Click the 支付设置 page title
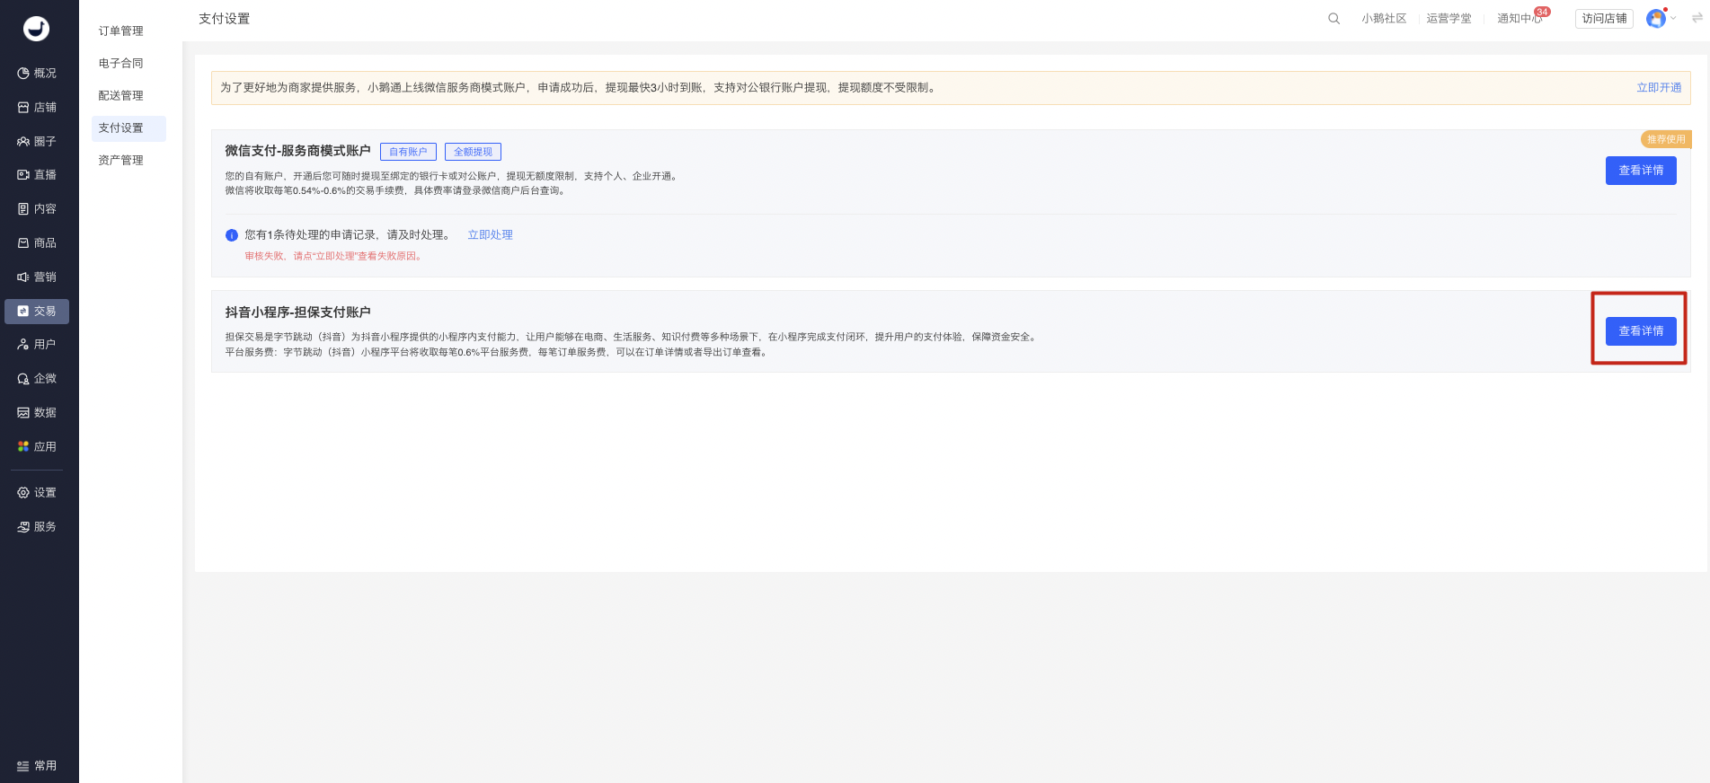This screenshot has height=783, width=1710. (x=225, y=19)
